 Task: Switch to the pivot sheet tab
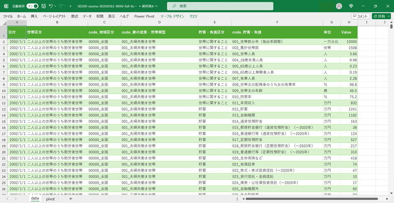pos(50,199)
